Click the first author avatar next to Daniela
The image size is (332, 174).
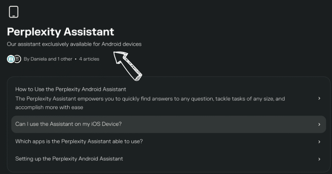point(10,59)
